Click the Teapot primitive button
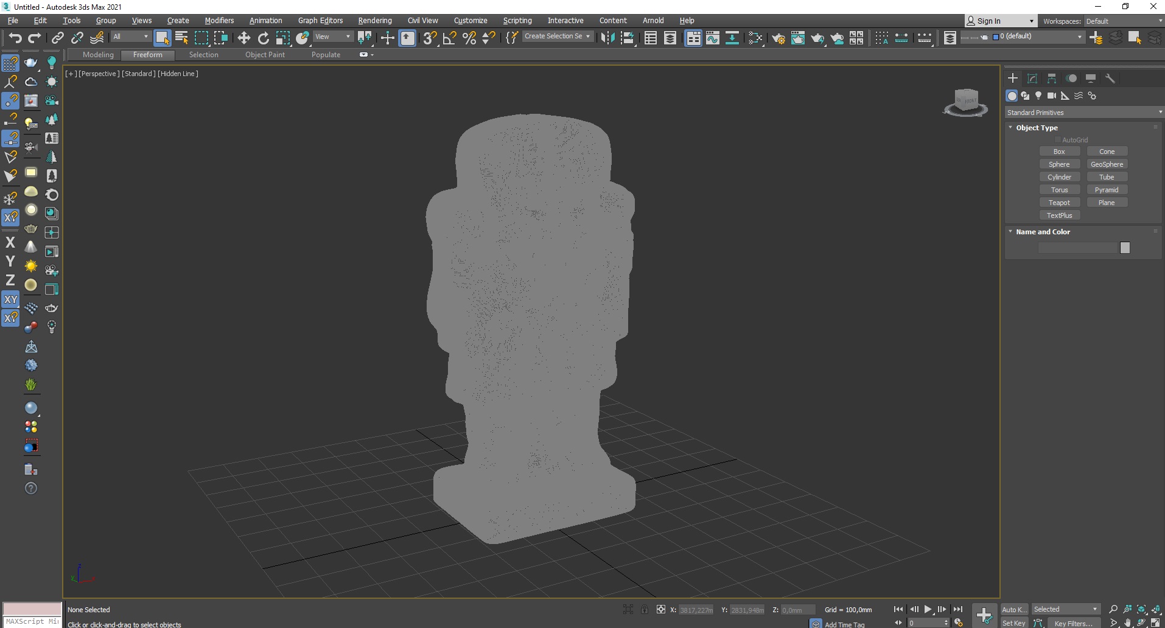The width and height of the screenshot is (1165, 628). click(1059, 203)
